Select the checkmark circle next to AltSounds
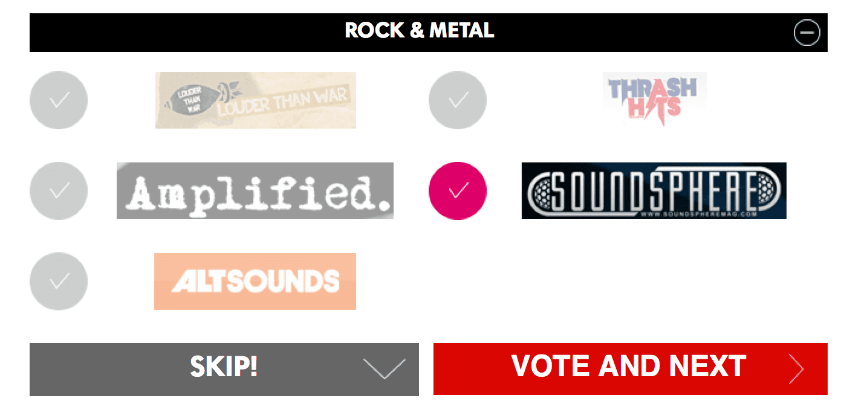The image size is (844, 410). tap(58, 281)
